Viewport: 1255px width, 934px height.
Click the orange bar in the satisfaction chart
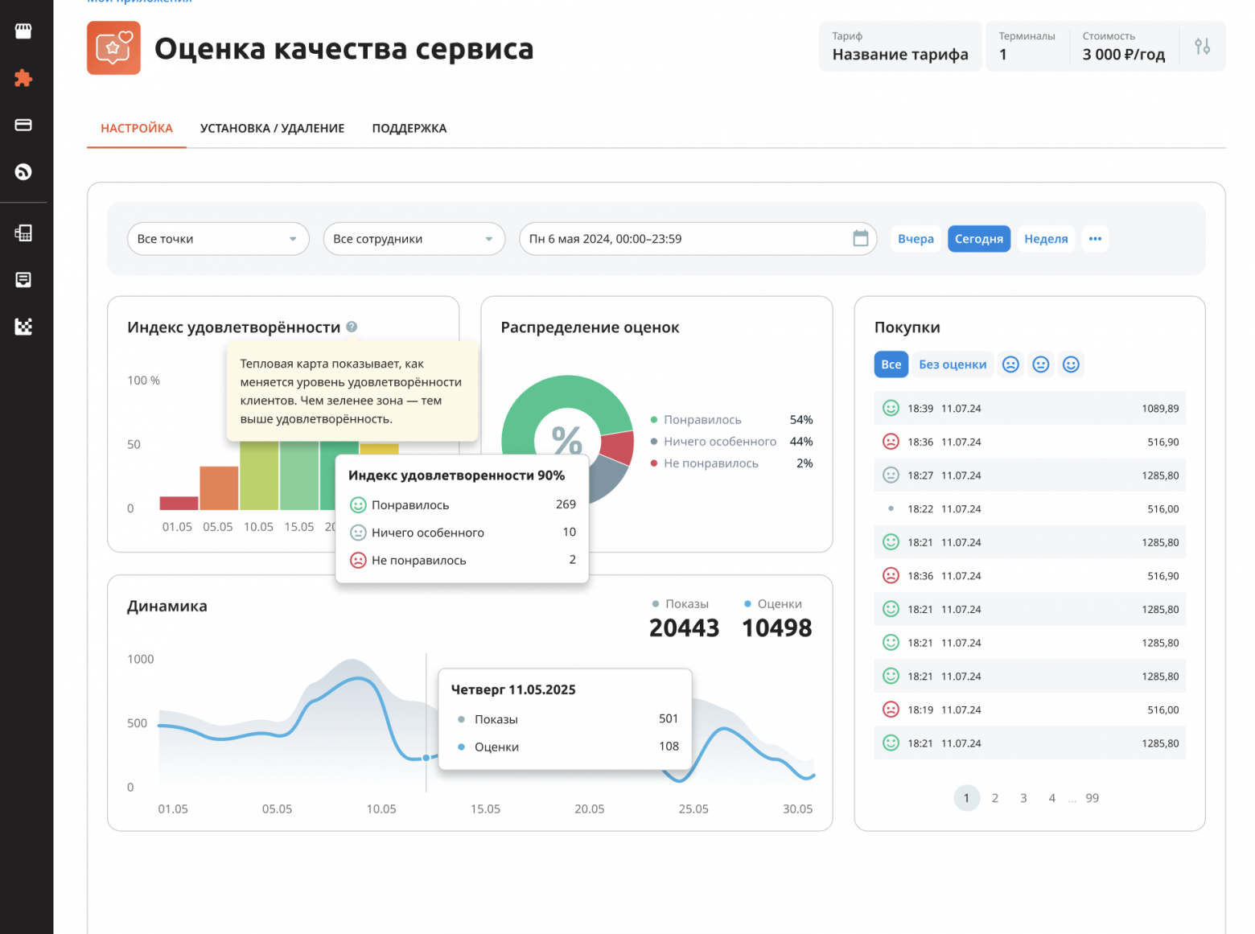(x=219, y=488)
